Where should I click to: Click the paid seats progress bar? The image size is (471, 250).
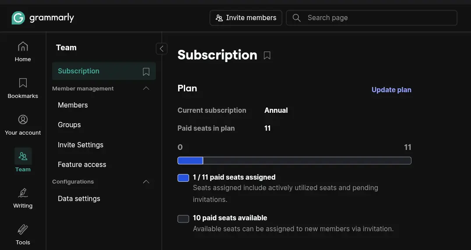[x=294, y=160]
